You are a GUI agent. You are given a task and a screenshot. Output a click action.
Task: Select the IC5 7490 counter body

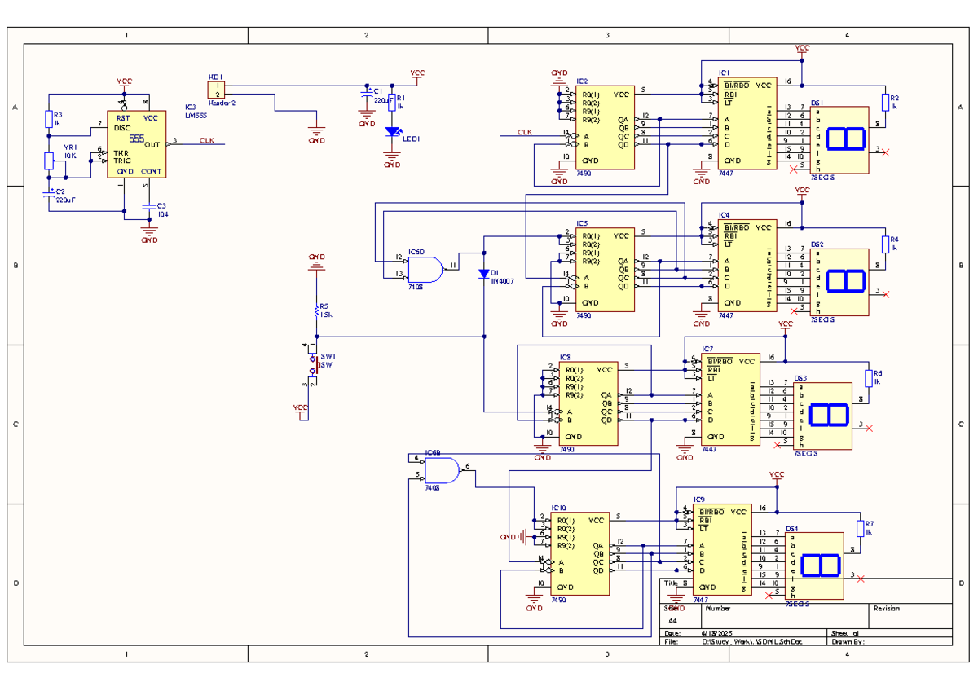click(x=605, y=270)
